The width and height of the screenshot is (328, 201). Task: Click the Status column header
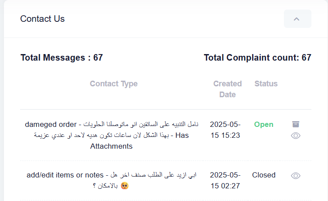tap(266, 84)
